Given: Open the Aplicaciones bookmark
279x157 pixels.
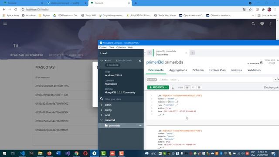Looking at the screenshot, I should pos(11,16).
